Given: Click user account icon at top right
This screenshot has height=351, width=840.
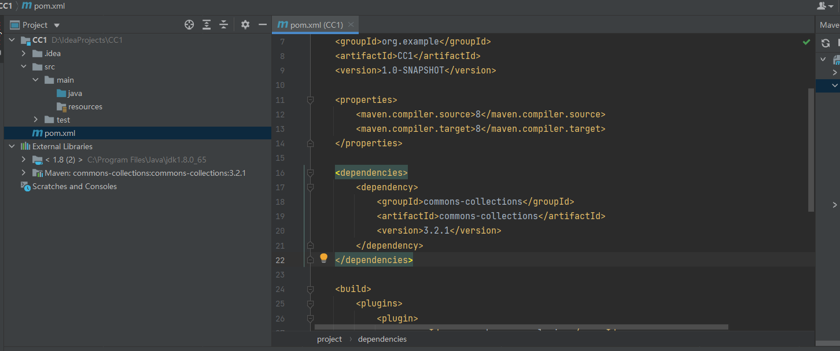Looking at the screenshot, I should click(821, 5).
